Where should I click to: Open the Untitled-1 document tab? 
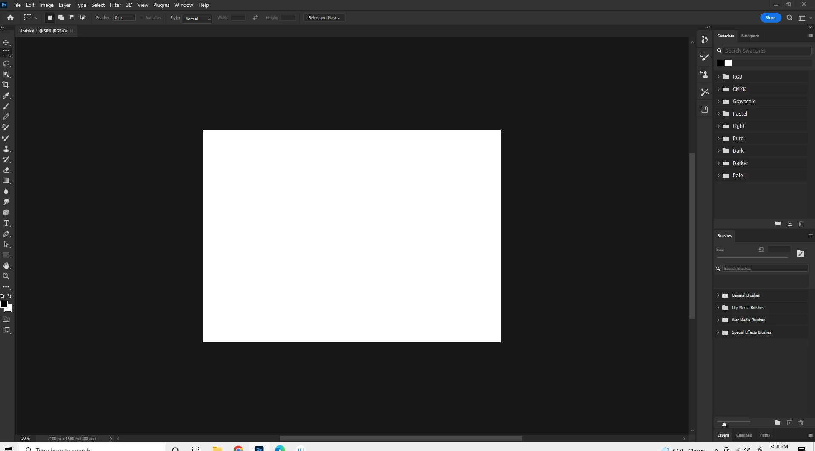(x=43, y=31)
